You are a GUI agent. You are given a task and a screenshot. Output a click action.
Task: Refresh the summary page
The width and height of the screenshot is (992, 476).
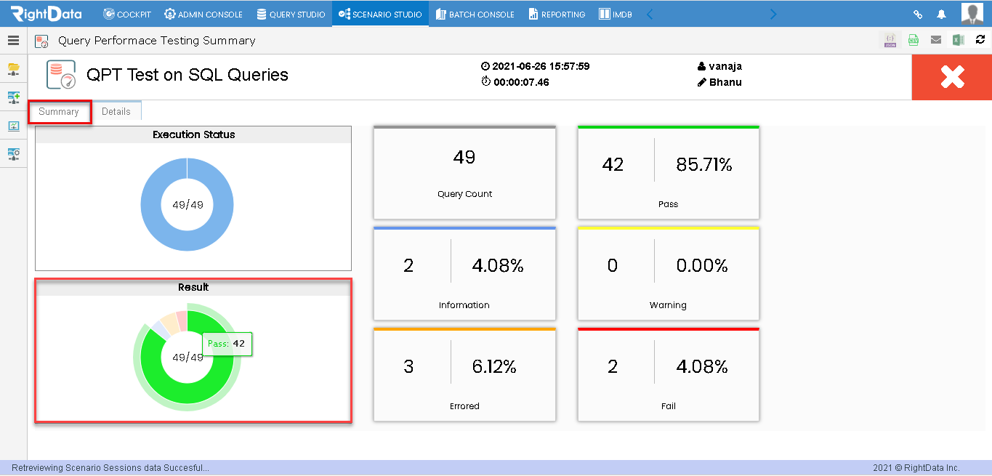click(x=980, y=40)
